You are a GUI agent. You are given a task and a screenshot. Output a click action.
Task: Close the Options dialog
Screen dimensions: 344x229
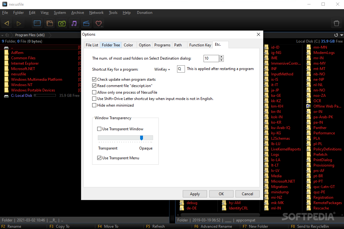(258, 34)
